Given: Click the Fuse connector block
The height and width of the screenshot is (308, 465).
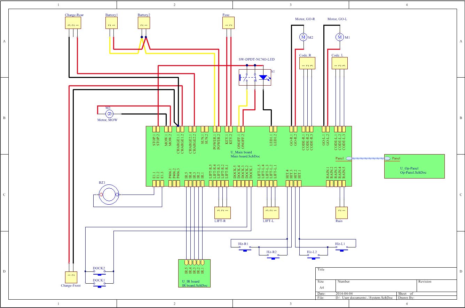Looking at the screenshot, I should point(229,23).
